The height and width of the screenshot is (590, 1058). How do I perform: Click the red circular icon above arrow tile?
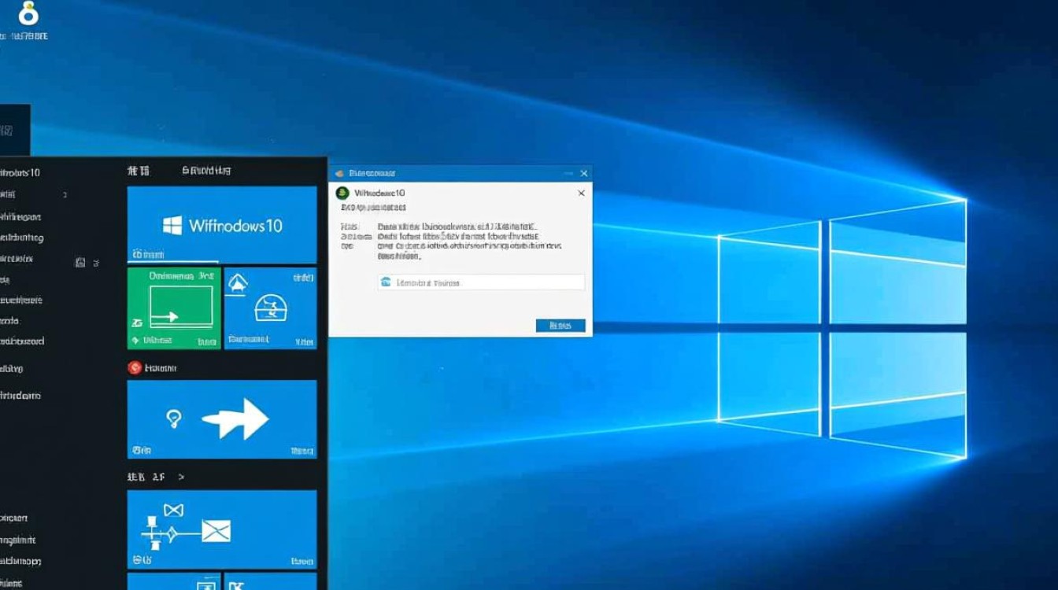pos(134,367)
